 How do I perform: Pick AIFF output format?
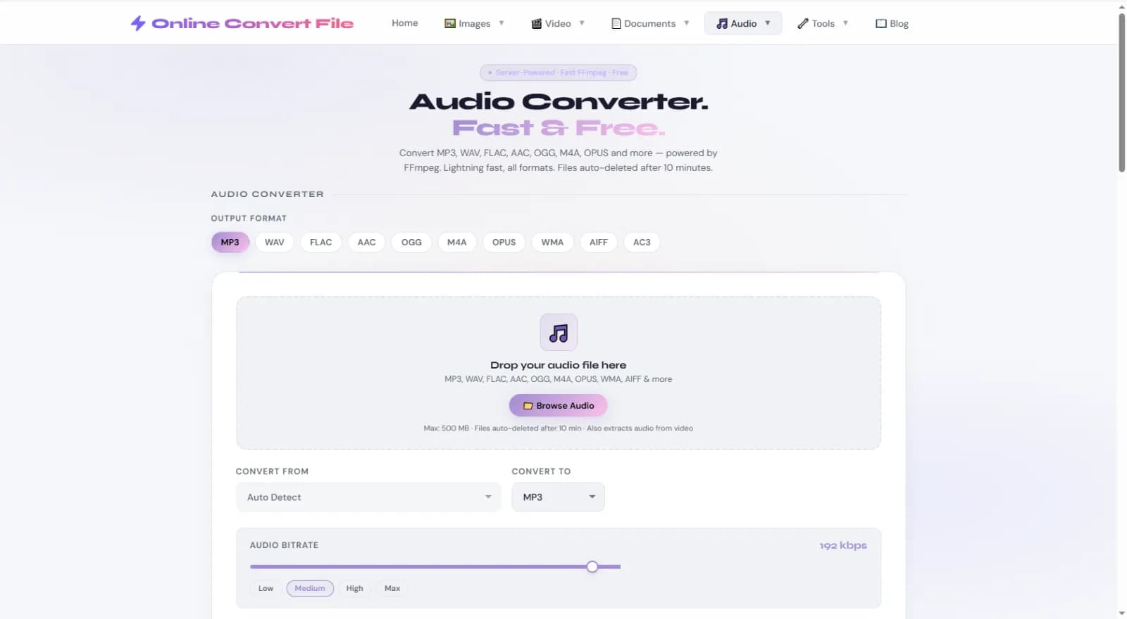(x=599, y=242)
